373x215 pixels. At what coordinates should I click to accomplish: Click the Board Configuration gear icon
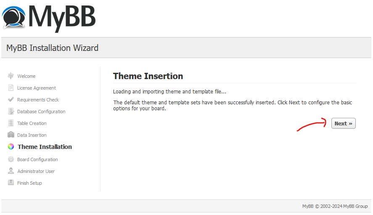tap(11, 159)
